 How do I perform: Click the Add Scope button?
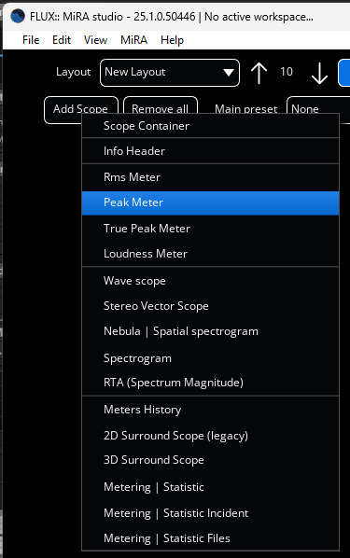(81, 109)
